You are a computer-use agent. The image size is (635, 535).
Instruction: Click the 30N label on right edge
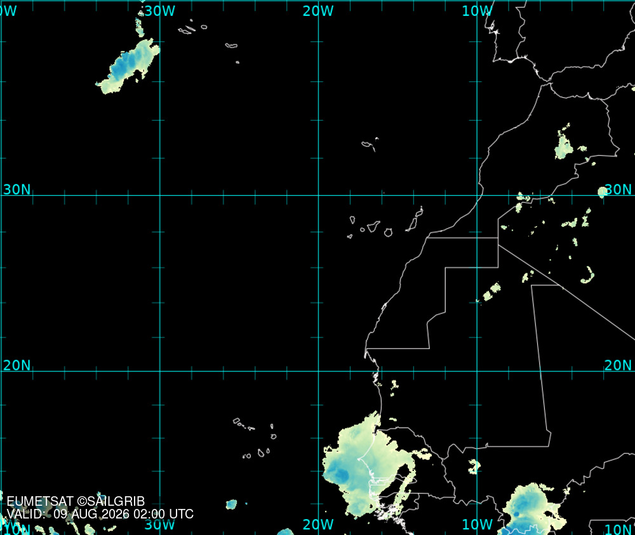tap(618, 189)
